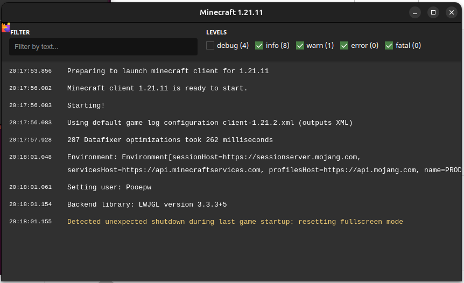
Task: Select the 'Using default game log configuration' line
Action: 210,123
